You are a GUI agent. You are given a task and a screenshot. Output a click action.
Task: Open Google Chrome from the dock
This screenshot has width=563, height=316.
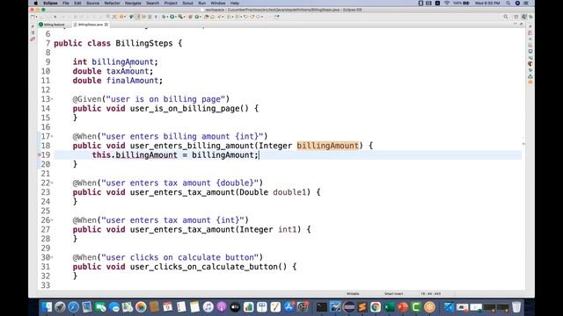pos(376,307)
